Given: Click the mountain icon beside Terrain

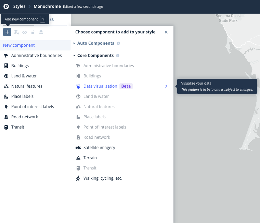Looking at the screenshot, I should [x=78, y=158].
